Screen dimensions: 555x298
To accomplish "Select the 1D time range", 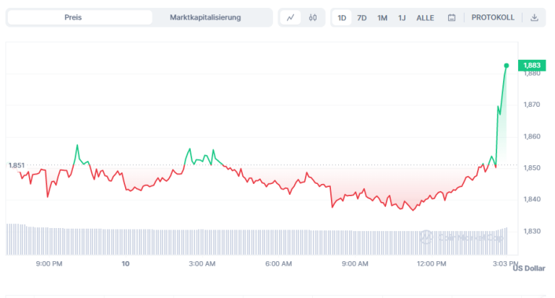I will coord(342,17).
